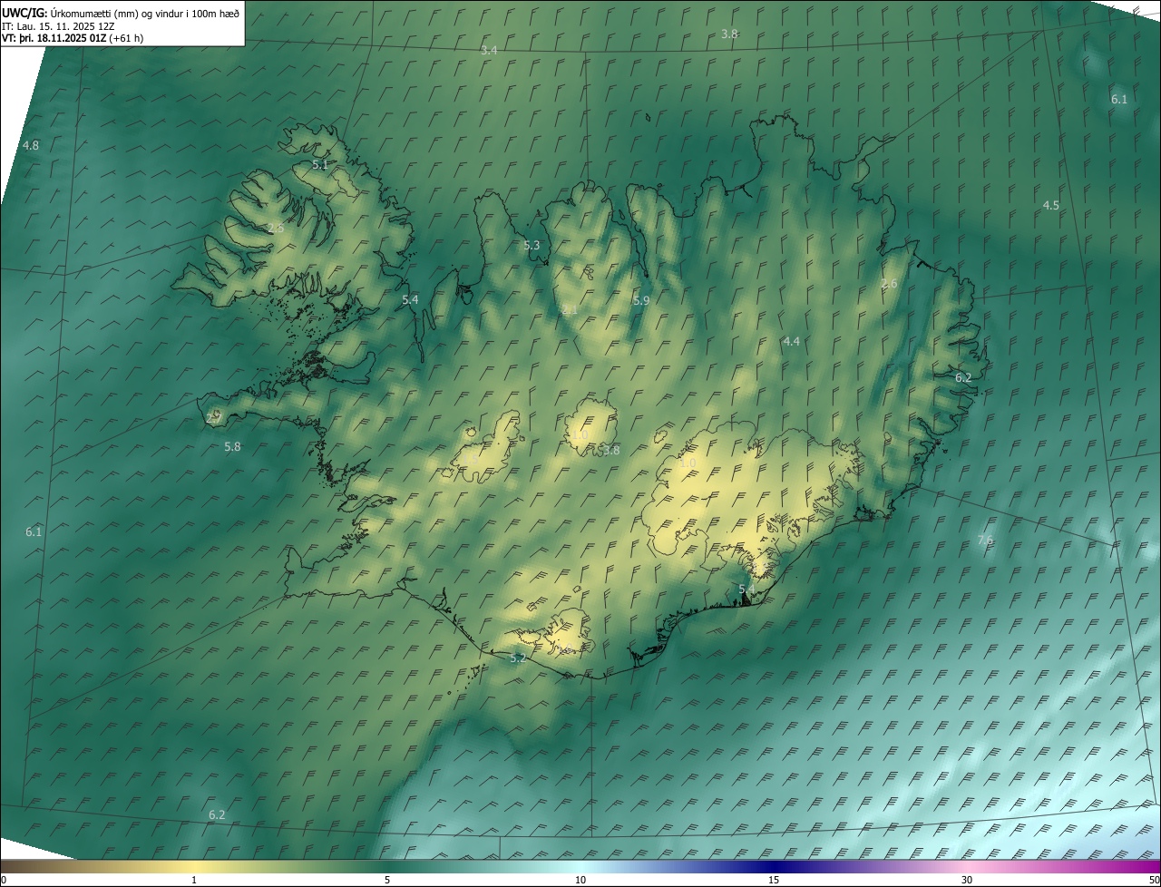Click the 2.1 value label on the map
Viewport: 1161px width, 887px height.
(x=570, y=310)
